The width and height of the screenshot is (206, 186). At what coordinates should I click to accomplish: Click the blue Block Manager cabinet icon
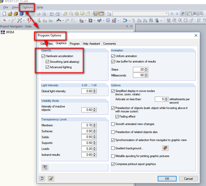pos(21,14)
